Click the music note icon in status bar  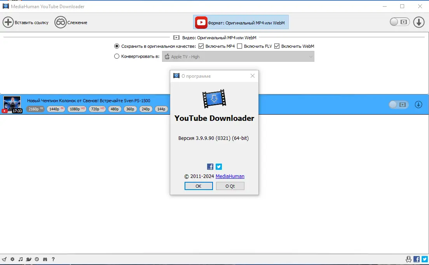tap(21, 259)
